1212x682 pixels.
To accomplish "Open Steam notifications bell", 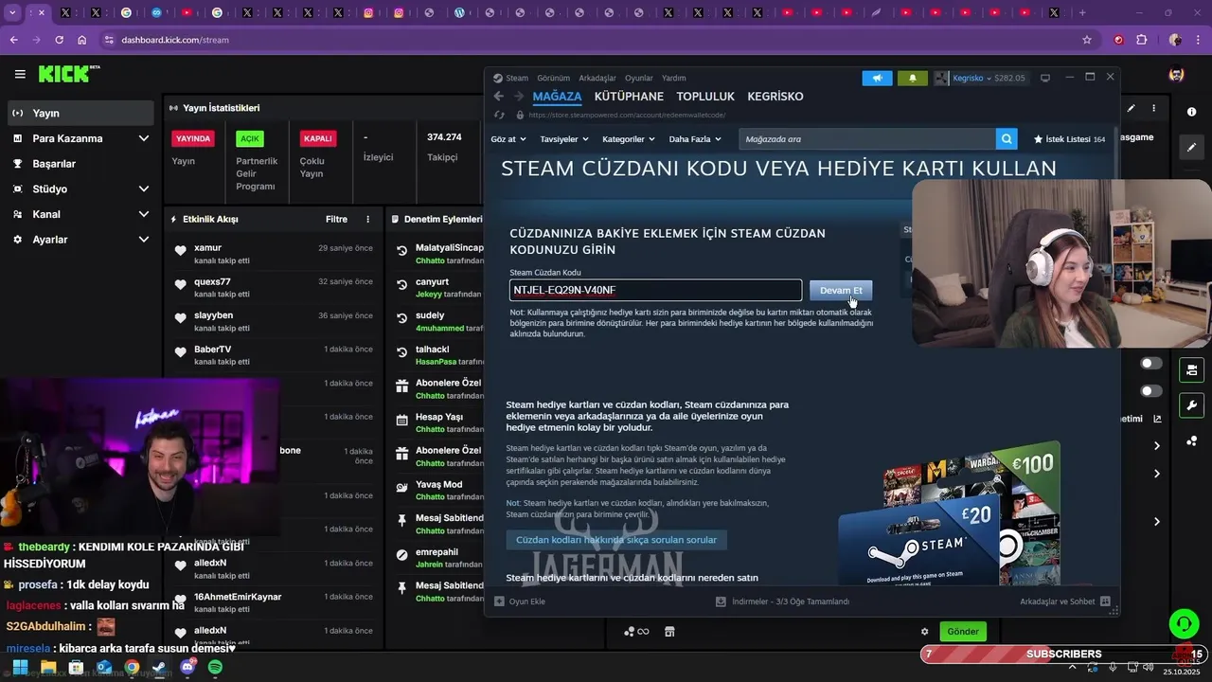I will click(x=912, y=78).
